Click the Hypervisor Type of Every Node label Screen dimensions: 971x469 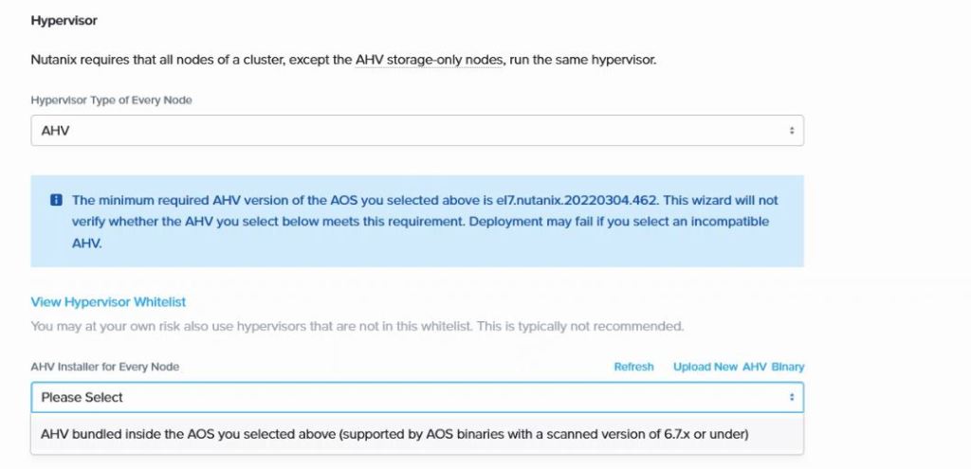pyautogui.click(x=111, y=100)
